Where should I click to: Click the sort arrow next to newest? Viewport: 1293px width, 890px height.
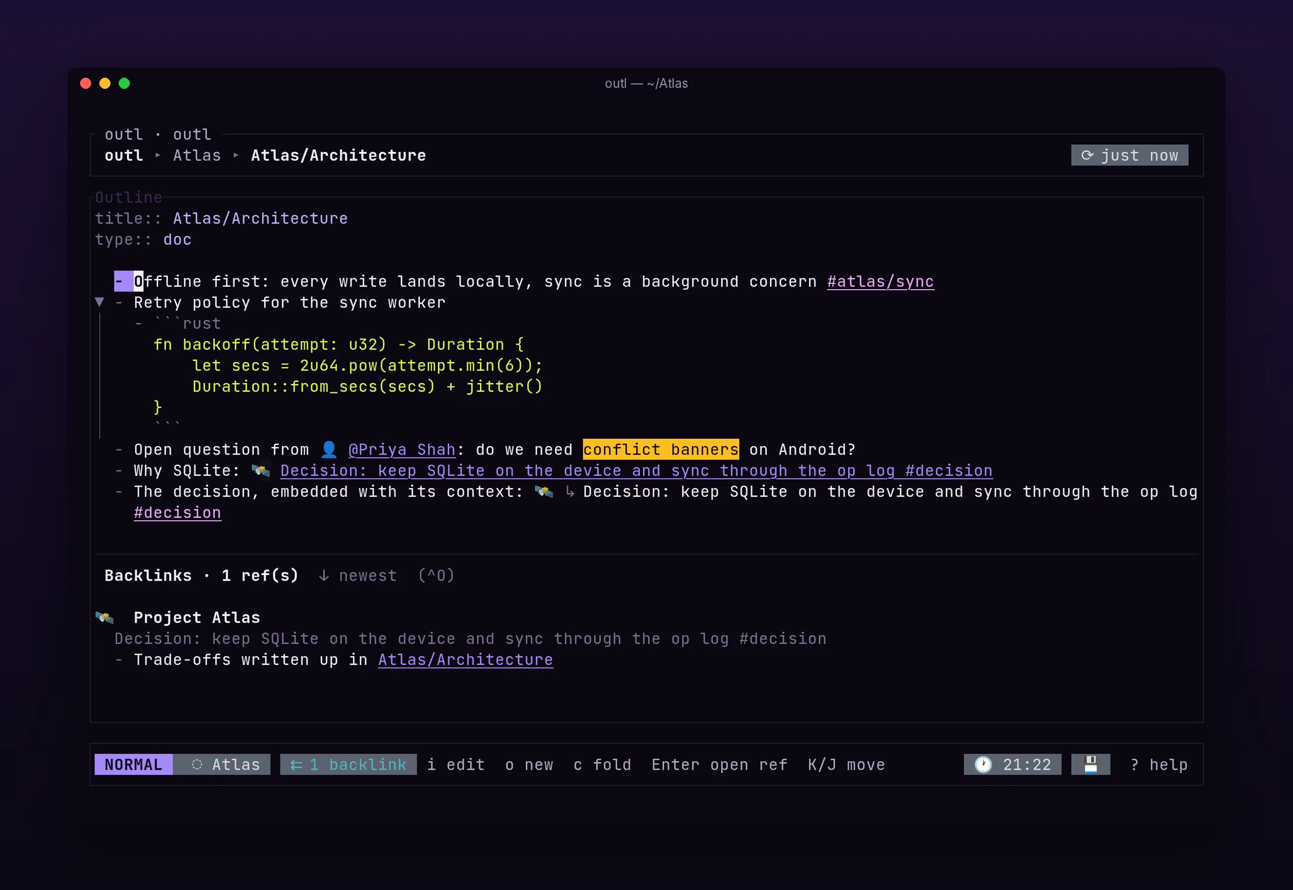pyautogui.click(x=324, y=575)
